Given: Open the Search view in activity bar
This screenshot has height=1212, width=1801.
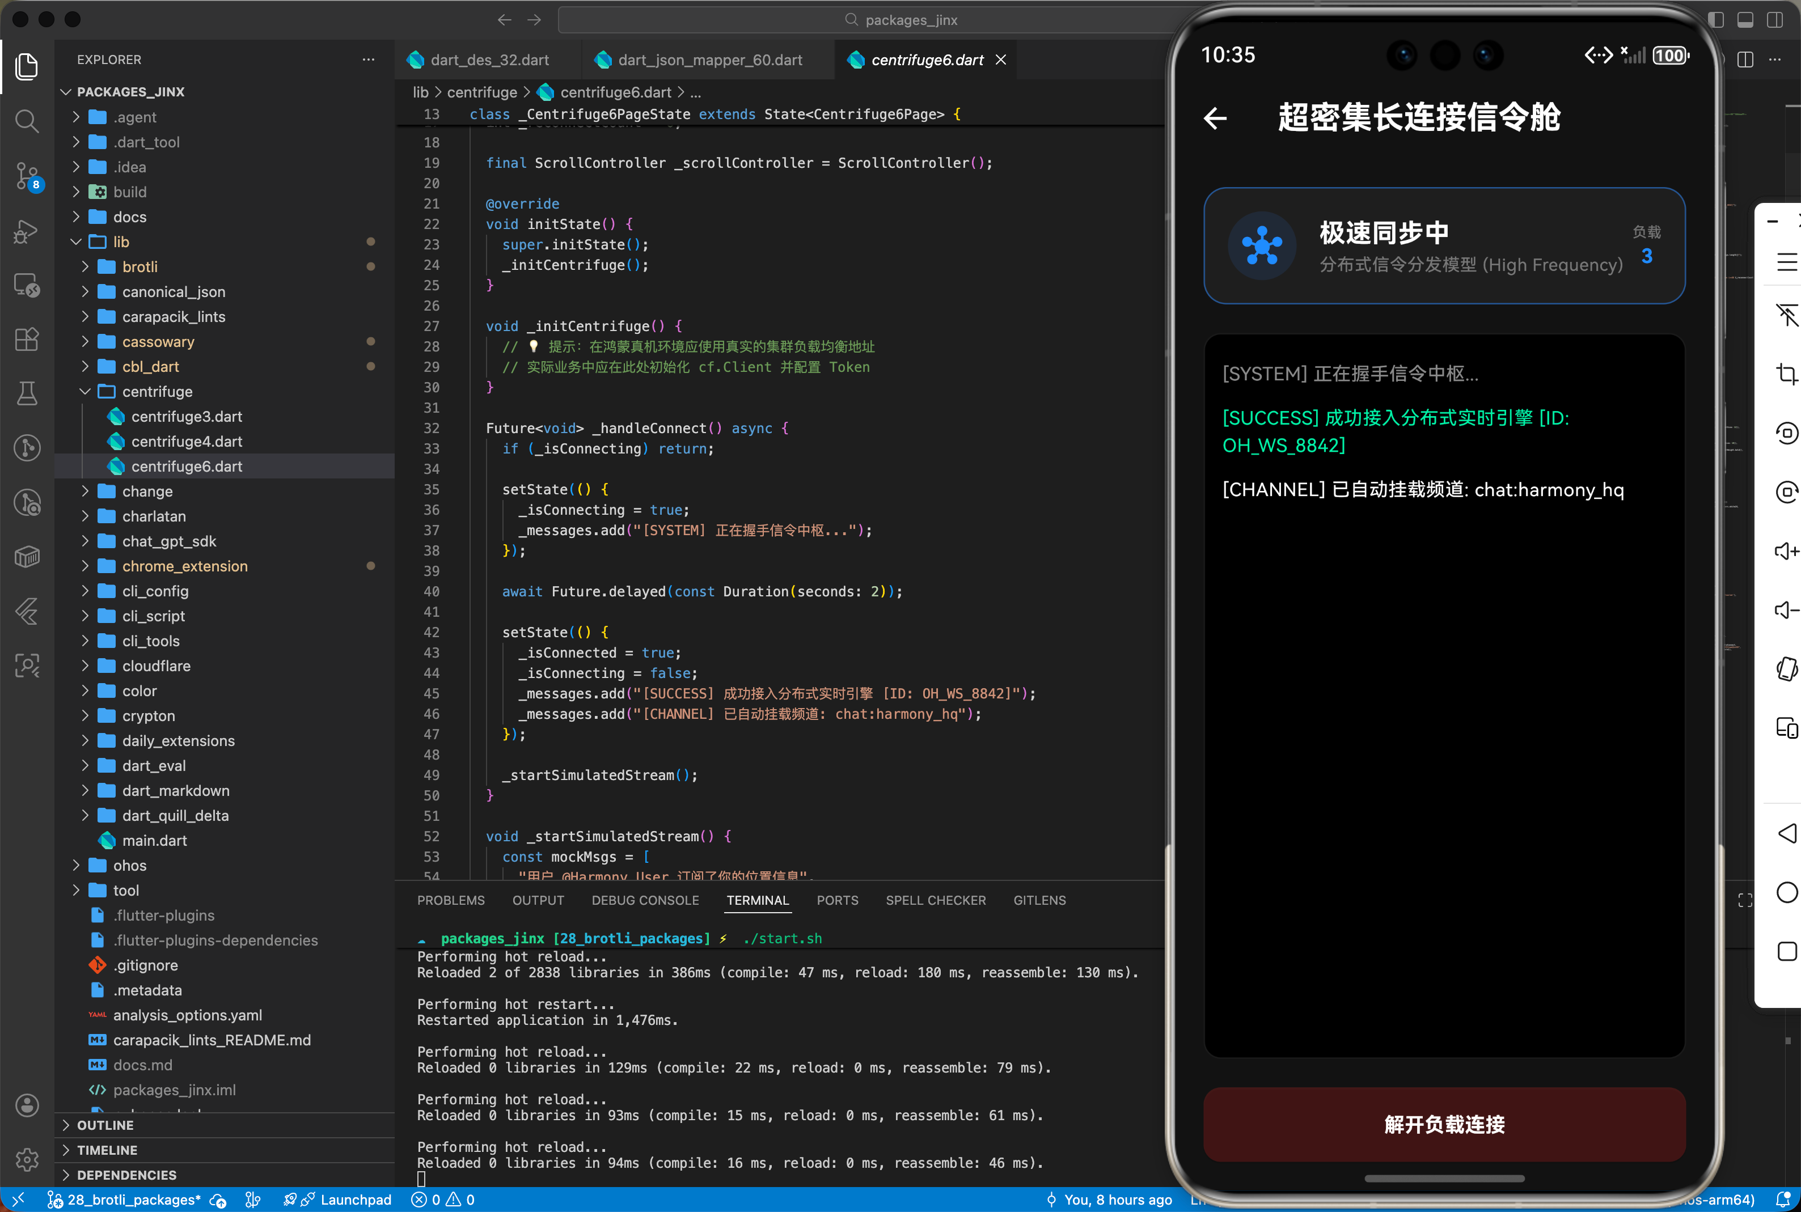Looking at the screenshot, I should tap(27, 121).
